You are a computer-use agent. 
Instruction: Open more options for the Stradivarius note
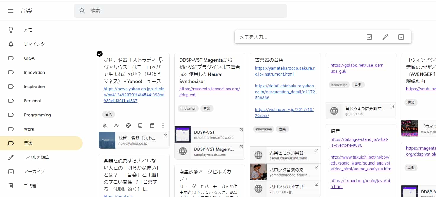[163, 126]
